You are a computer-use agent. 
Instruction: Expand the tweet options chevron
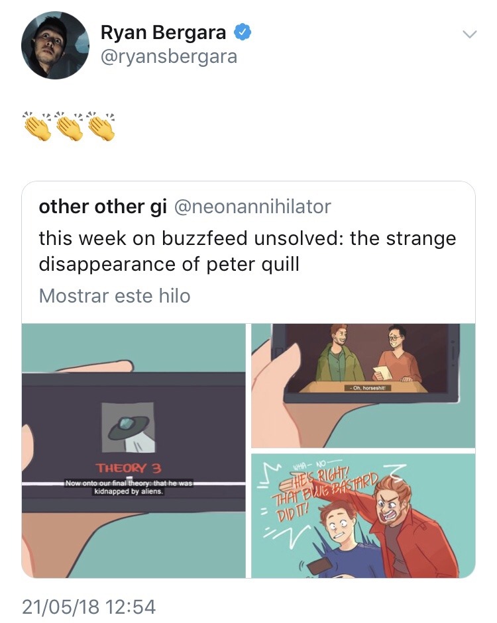pyautogui.click(x=470, y=34)
